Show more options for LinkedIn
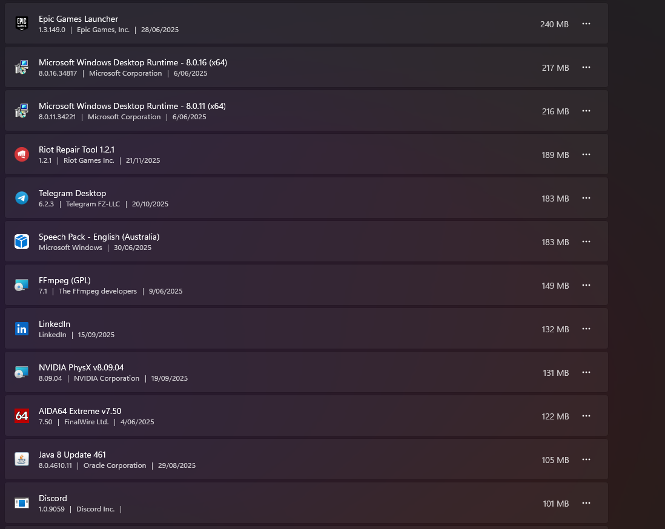 coord(586,329)
